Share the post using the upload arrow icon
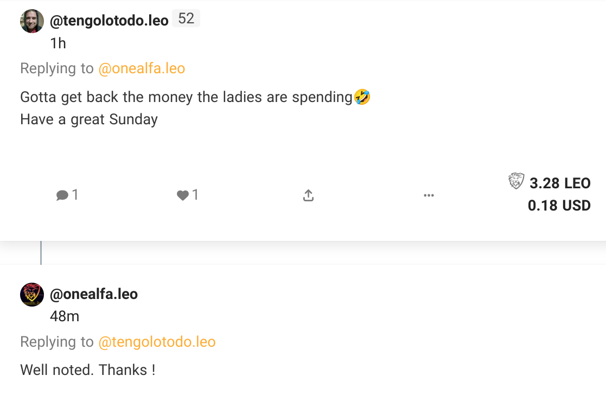 pyautogui.click(x=308, y=195)
